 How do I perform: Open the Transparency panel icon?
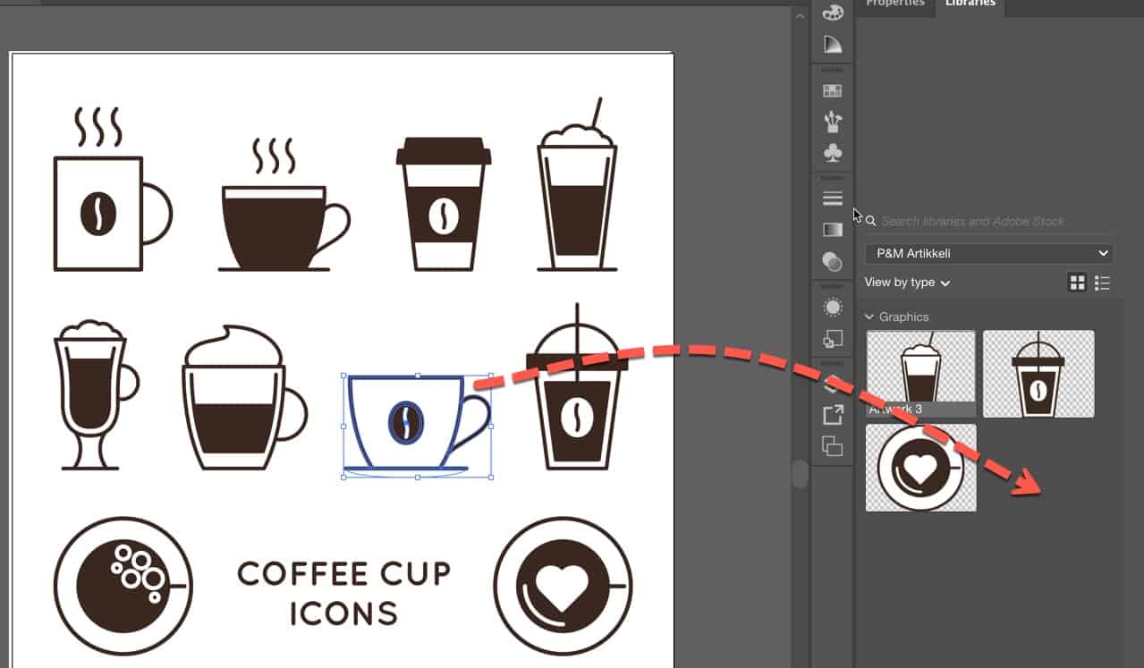point(832,261)
